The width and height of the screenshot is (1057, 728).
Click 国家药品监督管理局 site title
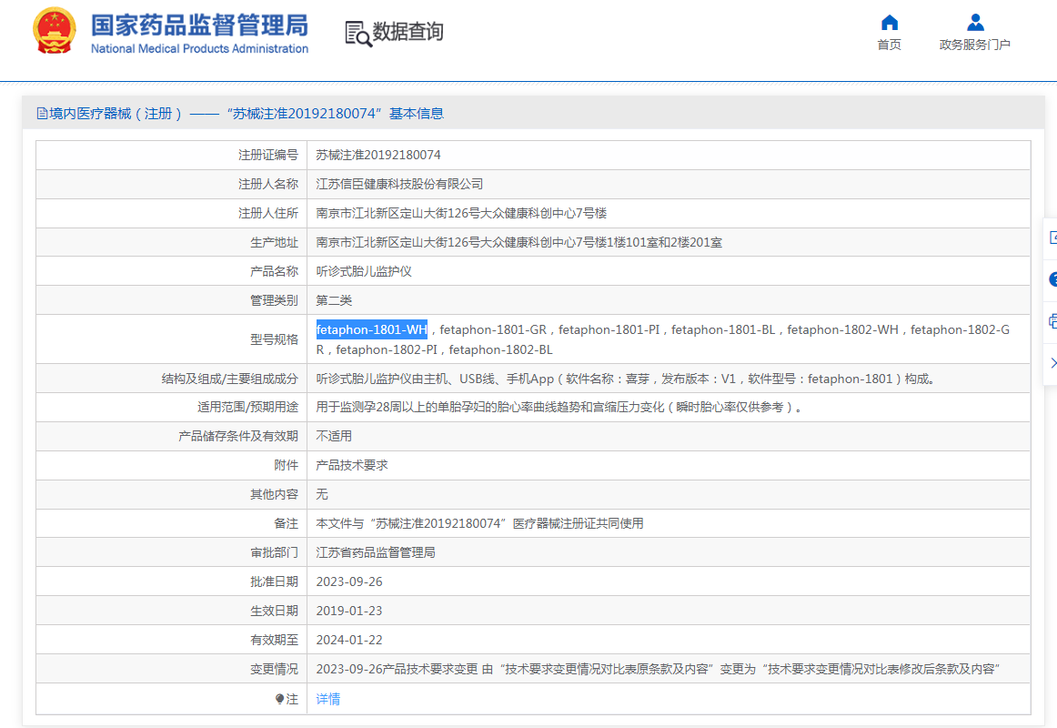pos(199,25)
